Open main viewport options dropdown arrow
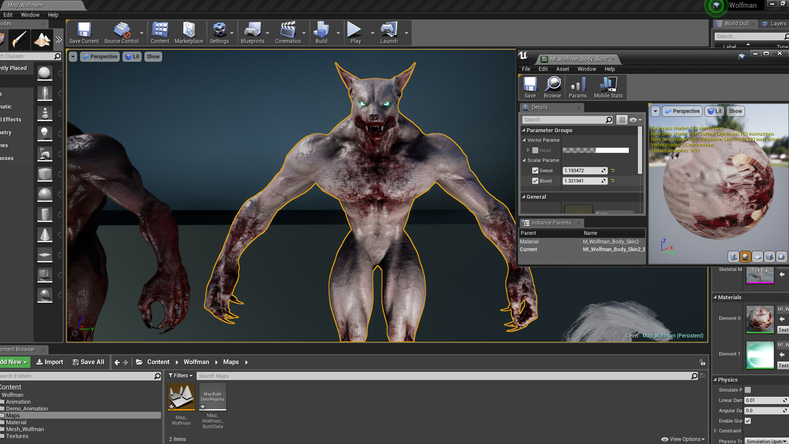 point(73,57)
